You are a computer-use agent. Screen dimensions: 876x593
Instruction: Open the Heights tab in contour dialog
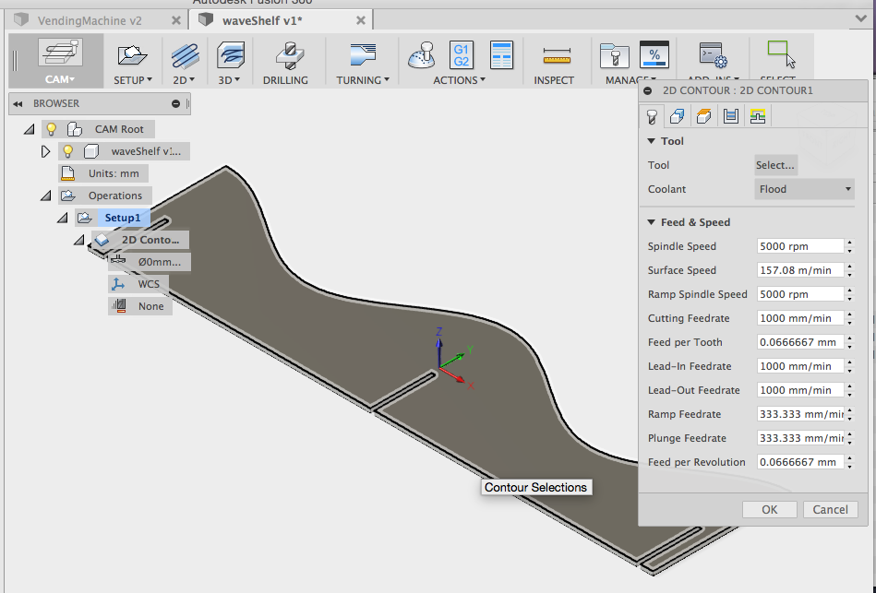tap(704, 116)
